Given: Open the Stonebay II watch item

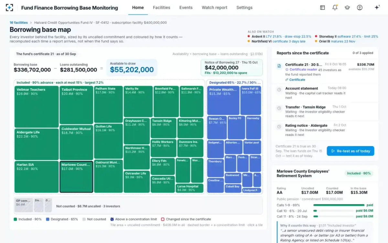Looking at the screenshot, I should [x=347, y=37].
